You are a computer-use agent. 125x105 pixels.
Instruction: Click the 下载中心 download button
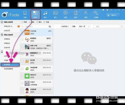113,15
